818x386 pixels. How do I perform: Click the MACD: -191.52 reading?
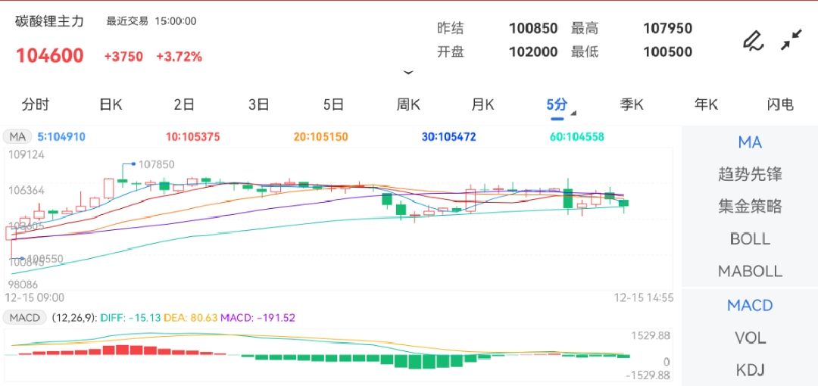click(x=258, y=317)
